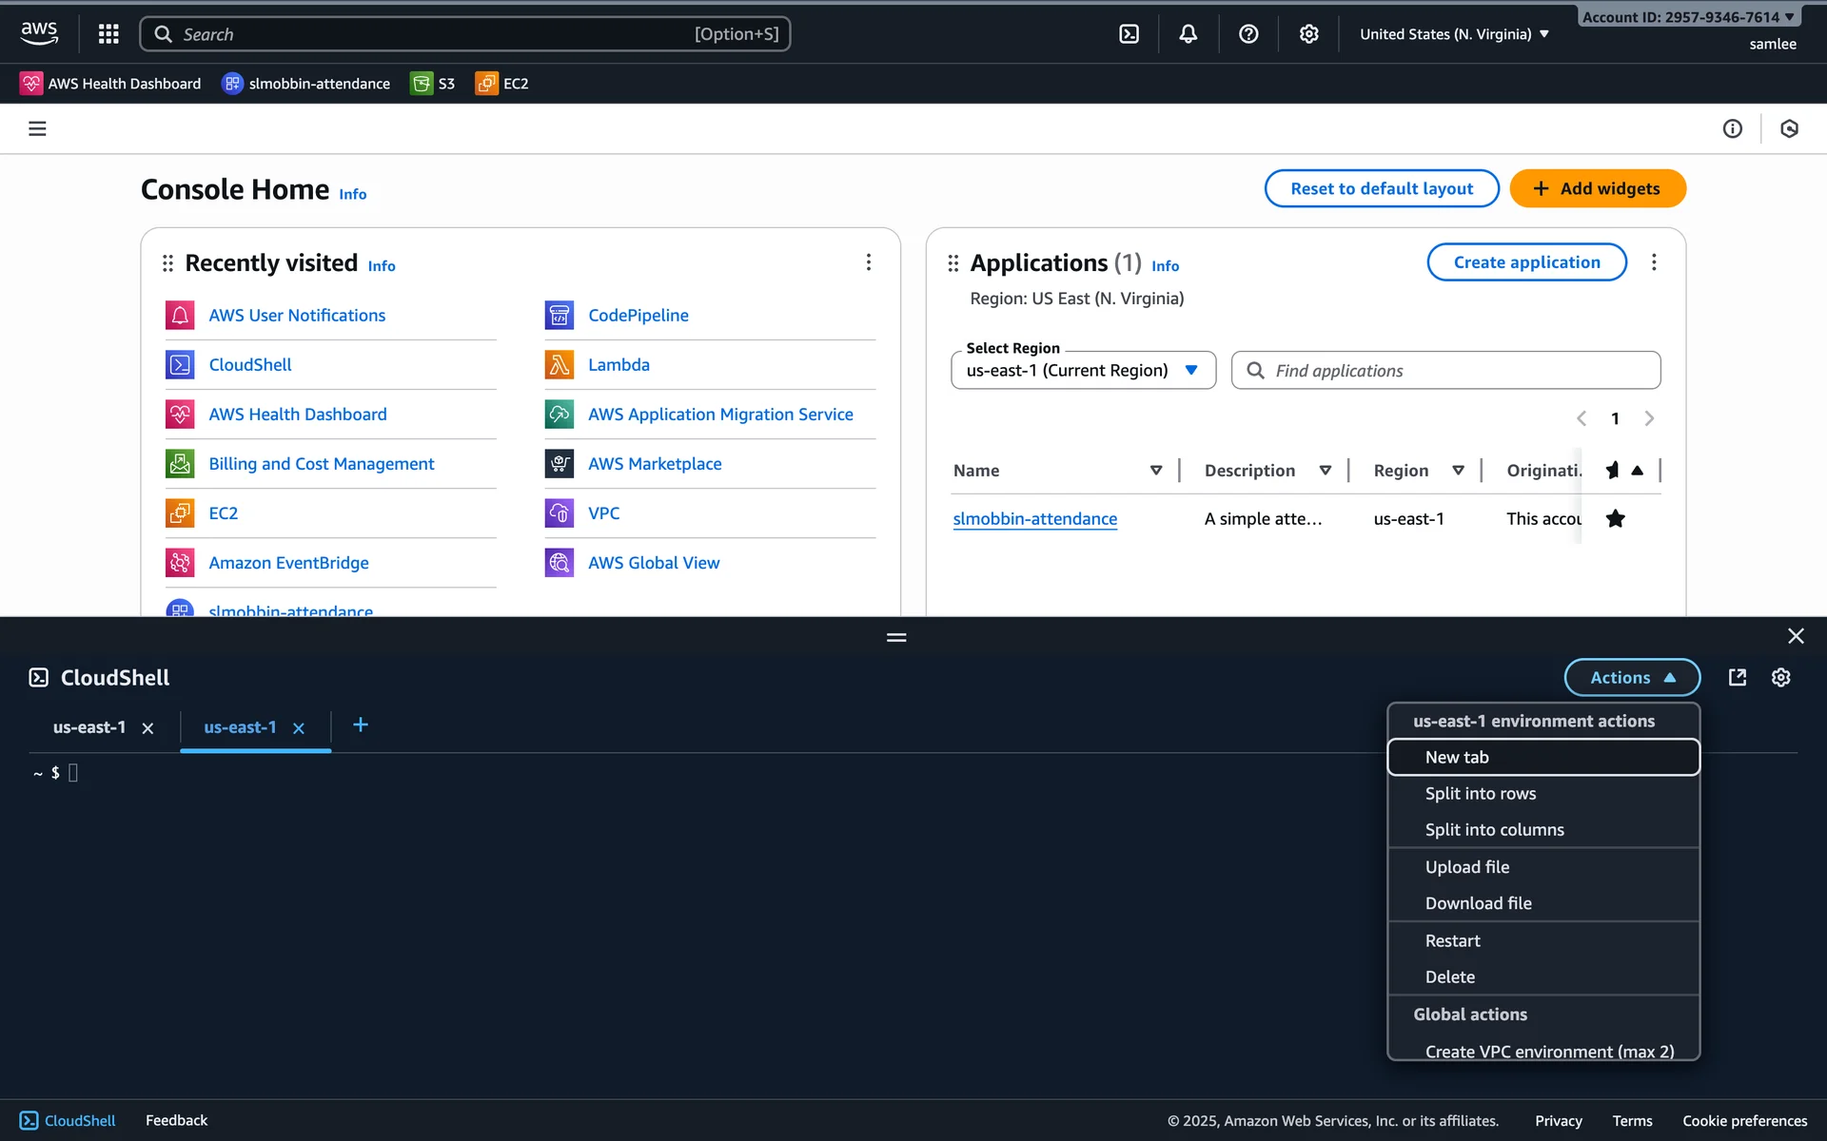Sort applications by favorites column
Image resolution: width=1827 pixels, height=1141 pixels.
coord(1624,470)
